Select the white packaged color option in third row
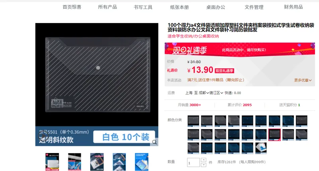The width and height of the screenshot is (319, 171). tap(261, 148)
